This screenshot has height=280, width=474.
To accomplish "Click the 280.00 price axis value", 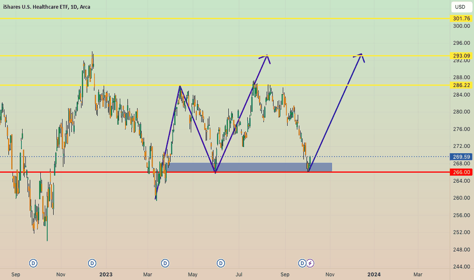I will pyautogui.click(x=461, y=111).
